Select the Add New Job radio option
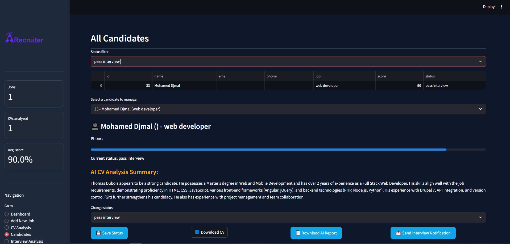The image size is (510, 244). [x=7, y=221]
